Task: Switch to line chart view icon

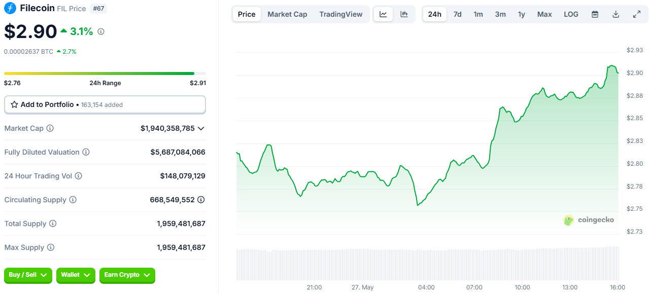Action: 383,14
